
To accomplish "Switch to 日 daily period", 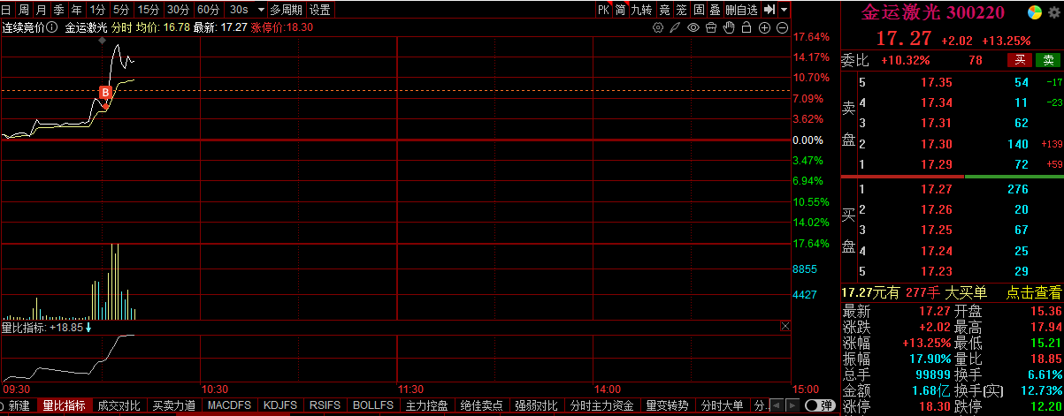I will click(8, 10).
